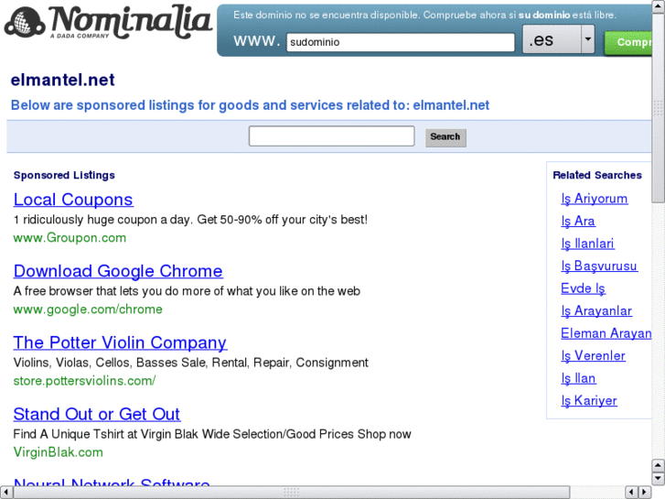Open Download Google Chrome listing

tap(118, 271)
